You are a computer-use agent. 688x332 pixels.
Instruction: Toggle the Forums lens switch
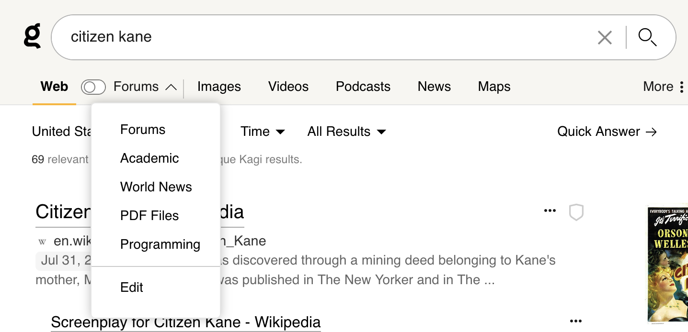coord(93,87)
